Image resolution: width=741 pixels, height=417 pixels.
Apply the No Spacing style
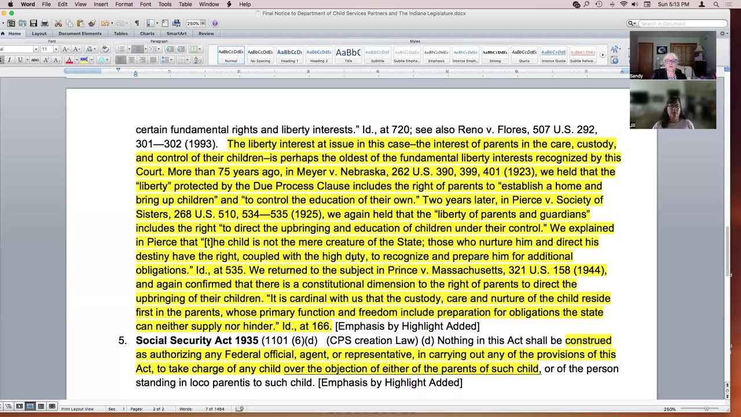click(x=260, y=55)
